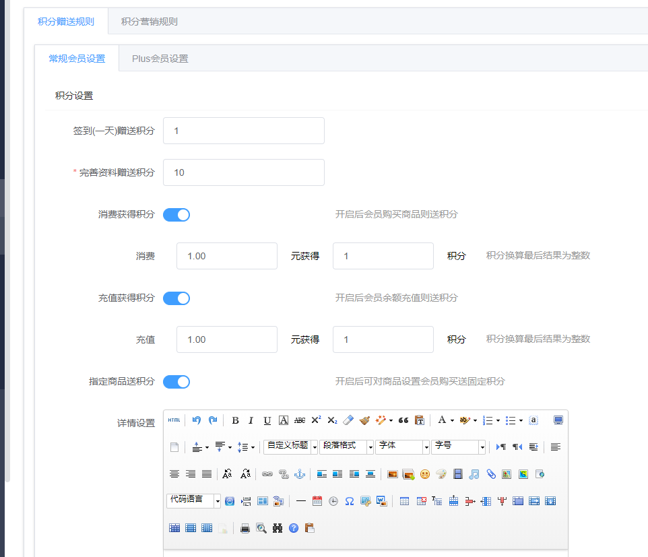Image resolution: width=648 pixels, height=557 pixels.
Task: Click the eraser clear-format icon
Action: coord(348,420)
